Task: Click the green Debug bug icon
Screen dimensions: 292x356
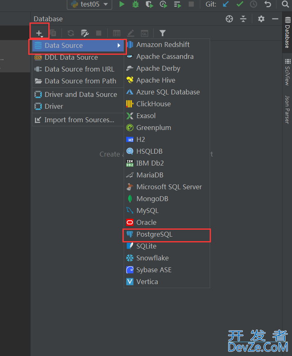Action: 136,4
